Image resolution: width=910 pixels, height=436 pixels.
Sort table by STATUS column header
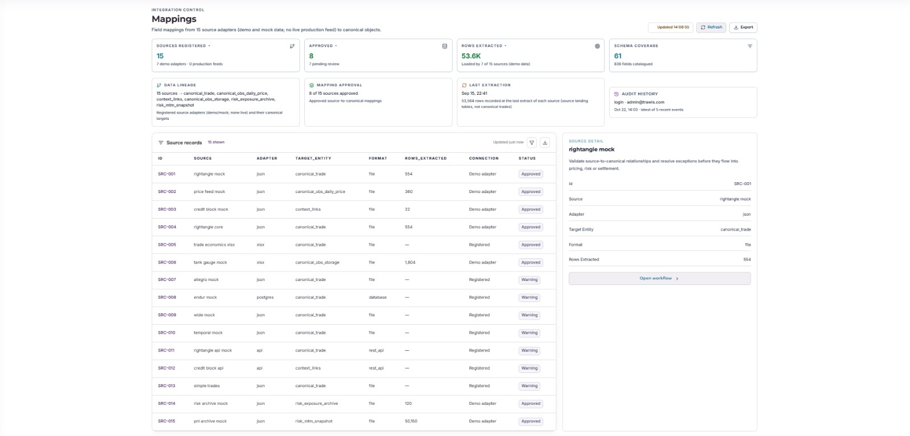[x=527, y=158]
